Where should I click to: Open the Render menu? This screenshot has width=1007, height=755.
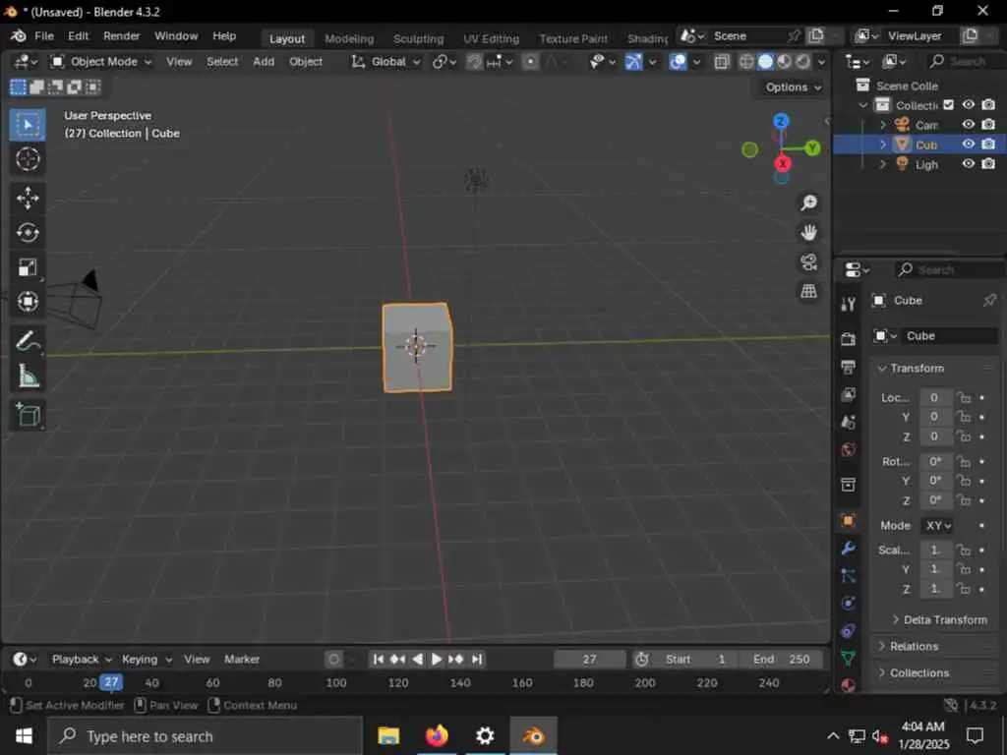tap(121, 36)
